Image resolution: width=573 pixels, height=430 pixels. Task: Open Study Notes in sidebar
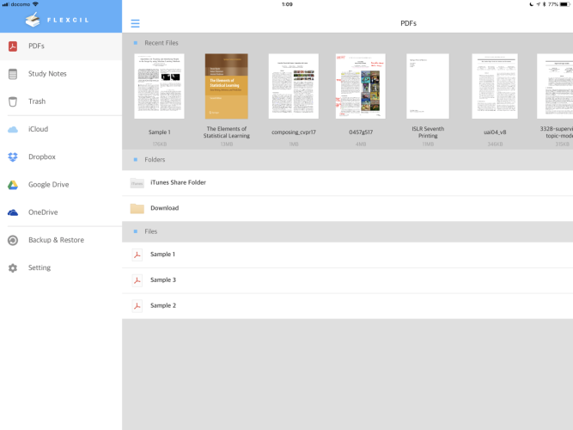coord(46,74)
